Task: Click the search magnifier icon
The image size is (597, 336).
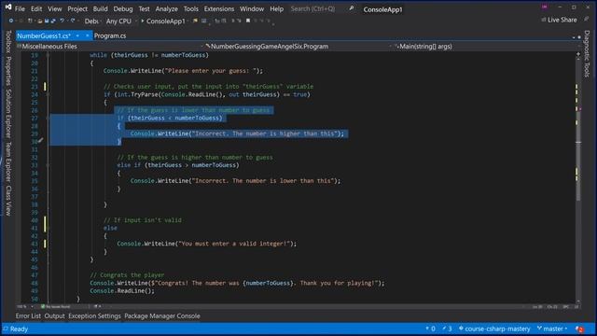Action: (351, 8)
